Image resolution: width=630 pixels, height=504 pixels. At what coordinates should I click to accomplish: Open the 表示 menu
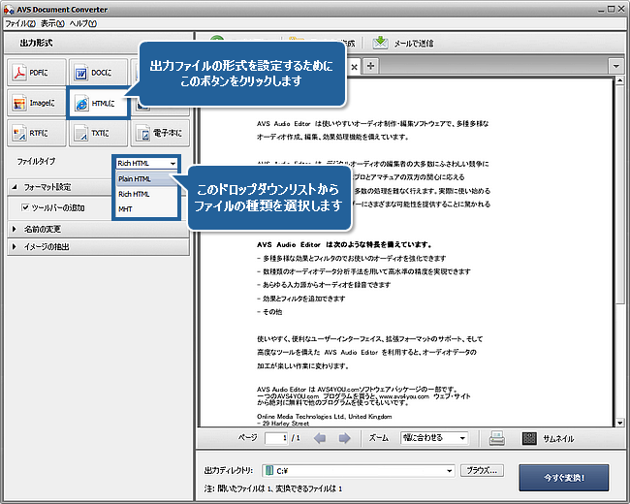point(52,23)
